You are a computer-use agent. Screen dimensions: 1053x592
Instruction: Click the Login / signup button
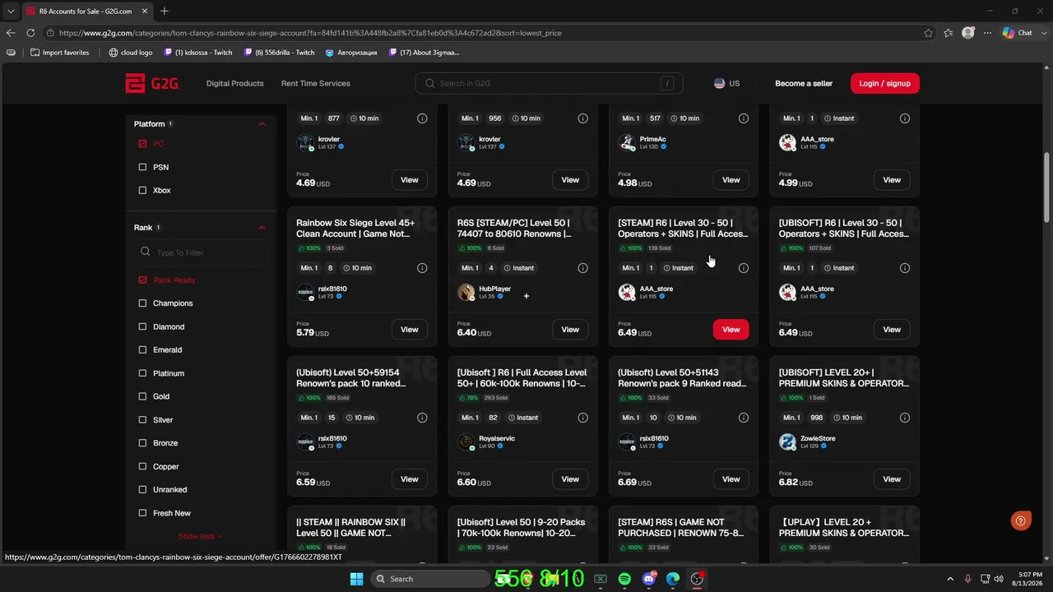[x=884, y=83]
